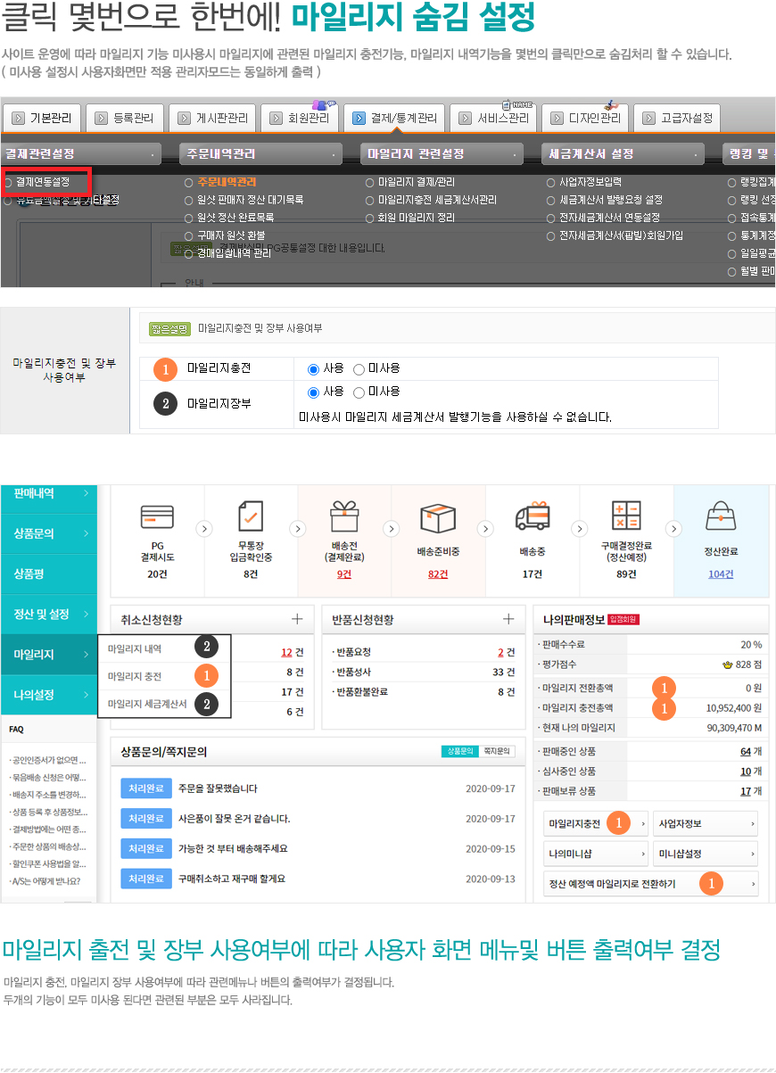This screenshot has height=1073, width=776.
Task: Expand the 정산 및 설정 sidebar menu
Action: click(x=48, y=615)
